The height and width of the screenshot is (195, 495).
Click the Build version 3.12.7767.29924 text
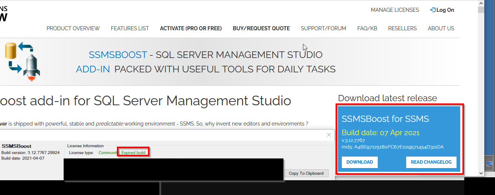[x=30, y=153]
